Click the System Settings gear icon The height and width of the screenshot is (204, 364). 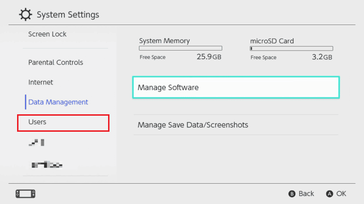point(26,15)
